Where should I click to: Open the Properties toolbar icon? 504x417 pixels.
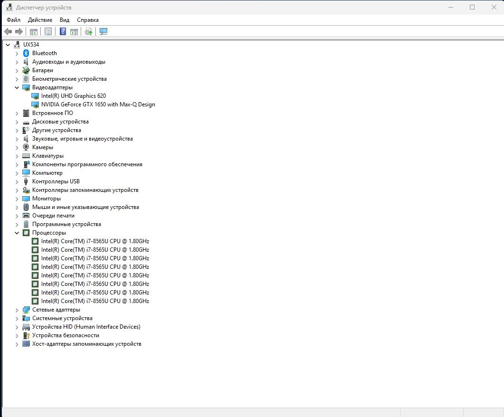[48, 31]
